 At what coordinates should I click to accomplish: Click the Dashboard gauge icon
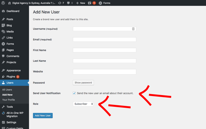[3, 11]
